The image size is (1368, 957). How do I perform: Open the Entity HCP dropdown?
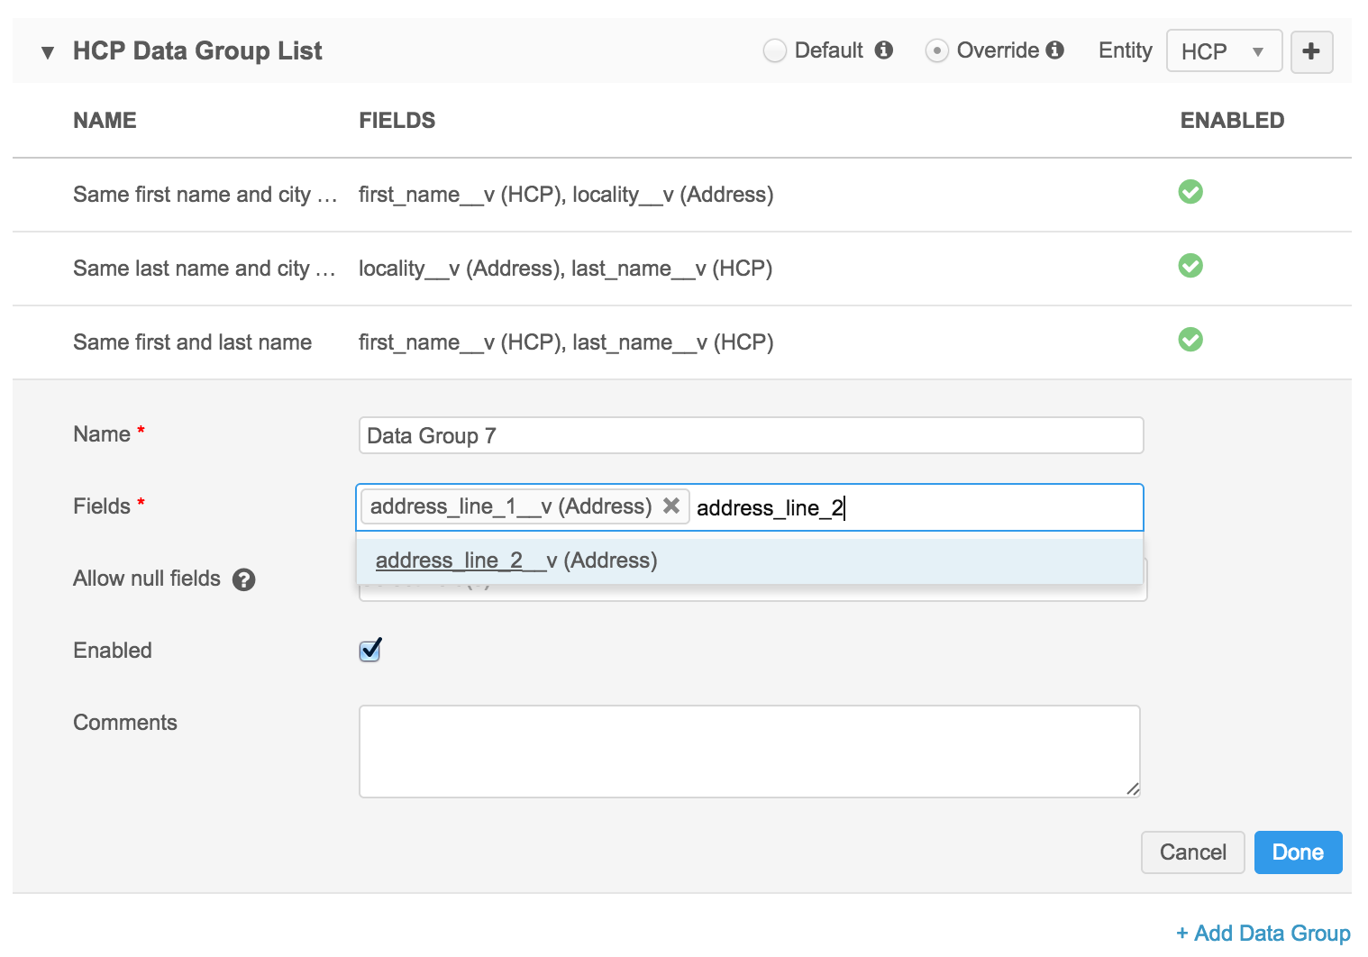pos(1223,51)
